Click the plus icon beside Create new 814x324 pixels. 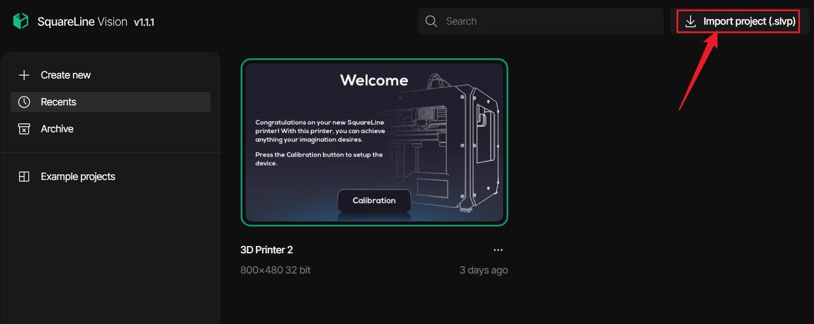(x=24, y=75)
